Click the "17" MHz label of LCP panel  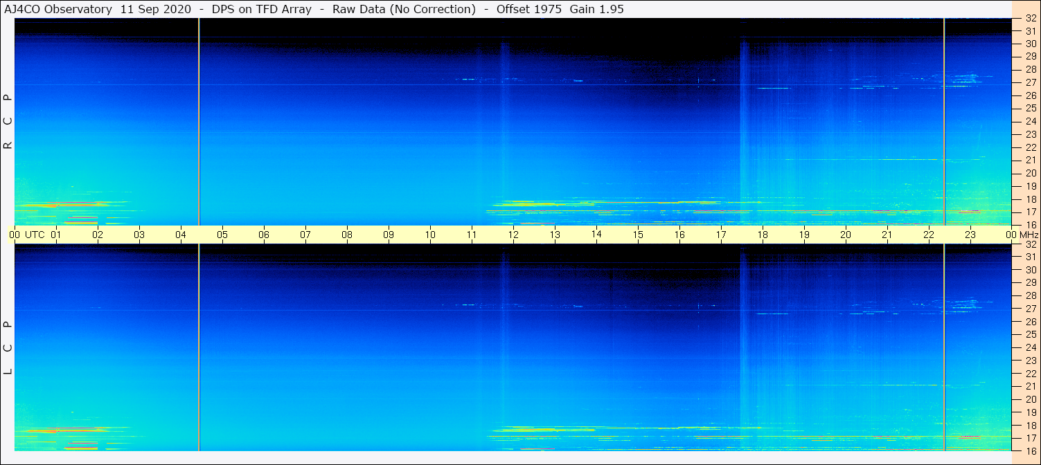click(x=1031, y=438)
